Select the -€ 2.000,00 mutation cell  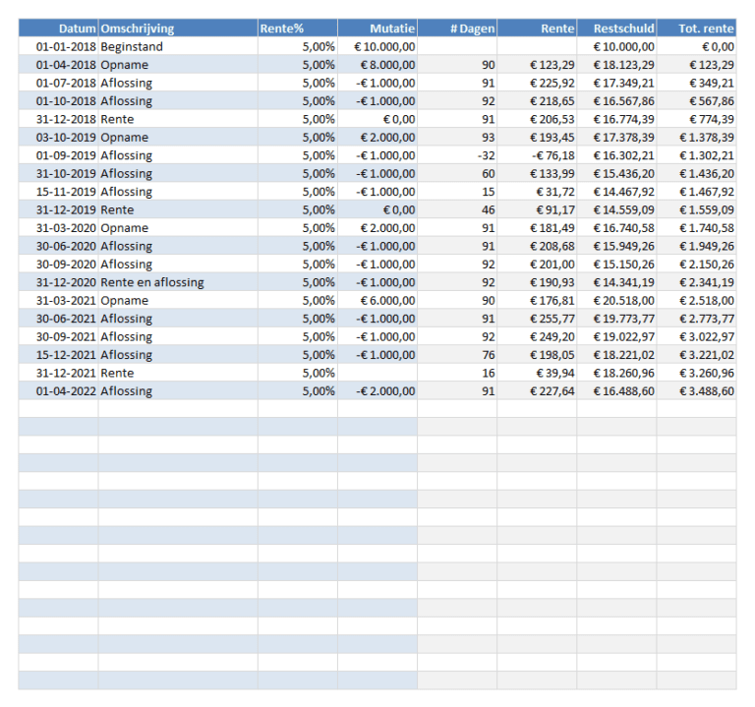385,391
